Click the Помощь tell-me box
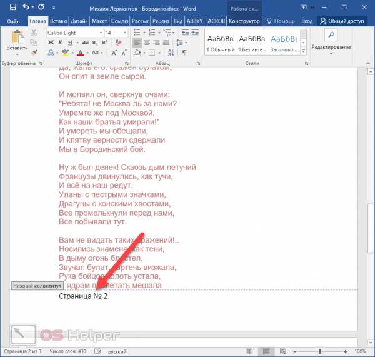This screenshot has height=357, width=375. point(281,21)
